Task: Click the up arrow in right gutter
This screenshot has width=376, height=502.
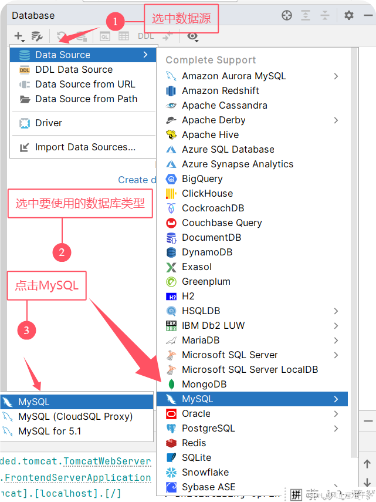Action: pos(367,464)
